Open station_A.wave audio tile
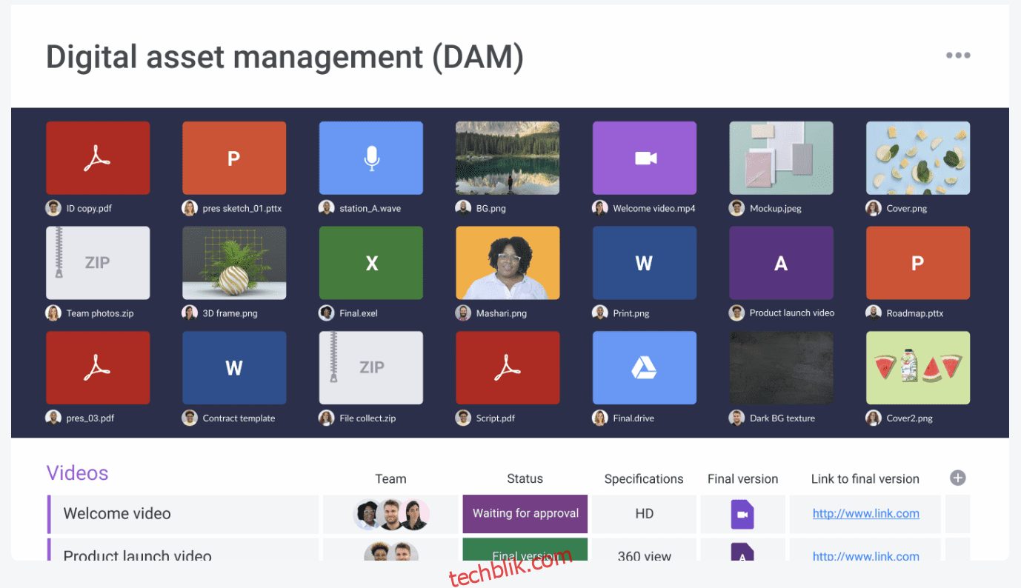The image size is (1021, 588). click(x=371, y=158)
